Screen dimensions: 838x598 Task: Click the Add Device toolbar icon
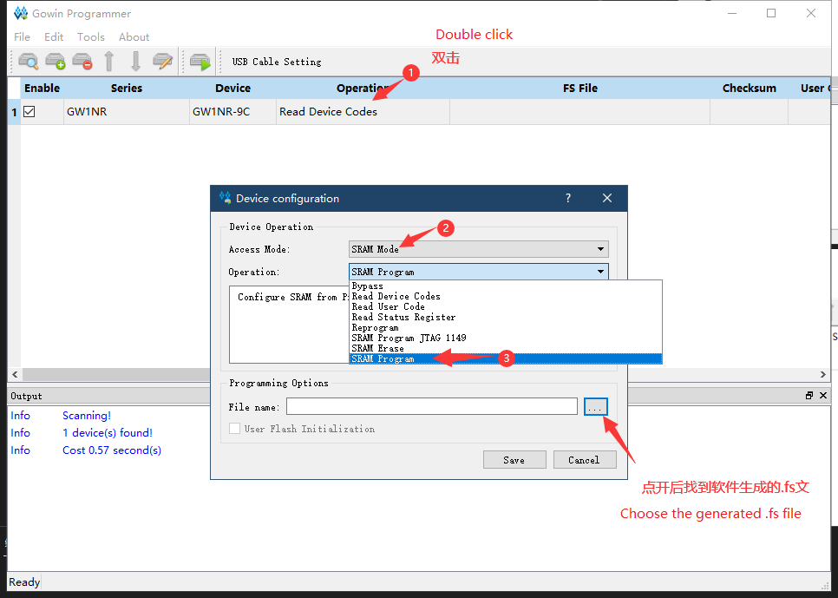click(x=55, y=62)
